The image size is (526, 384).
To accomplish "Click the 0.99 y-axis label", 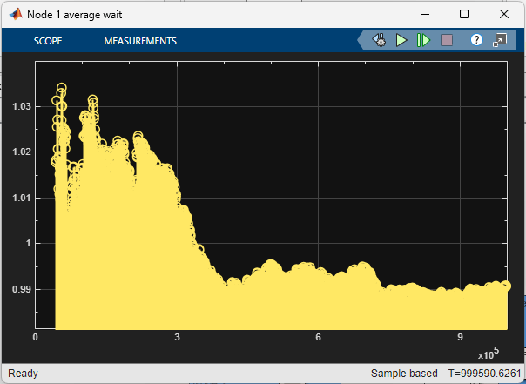I will 21,289.
